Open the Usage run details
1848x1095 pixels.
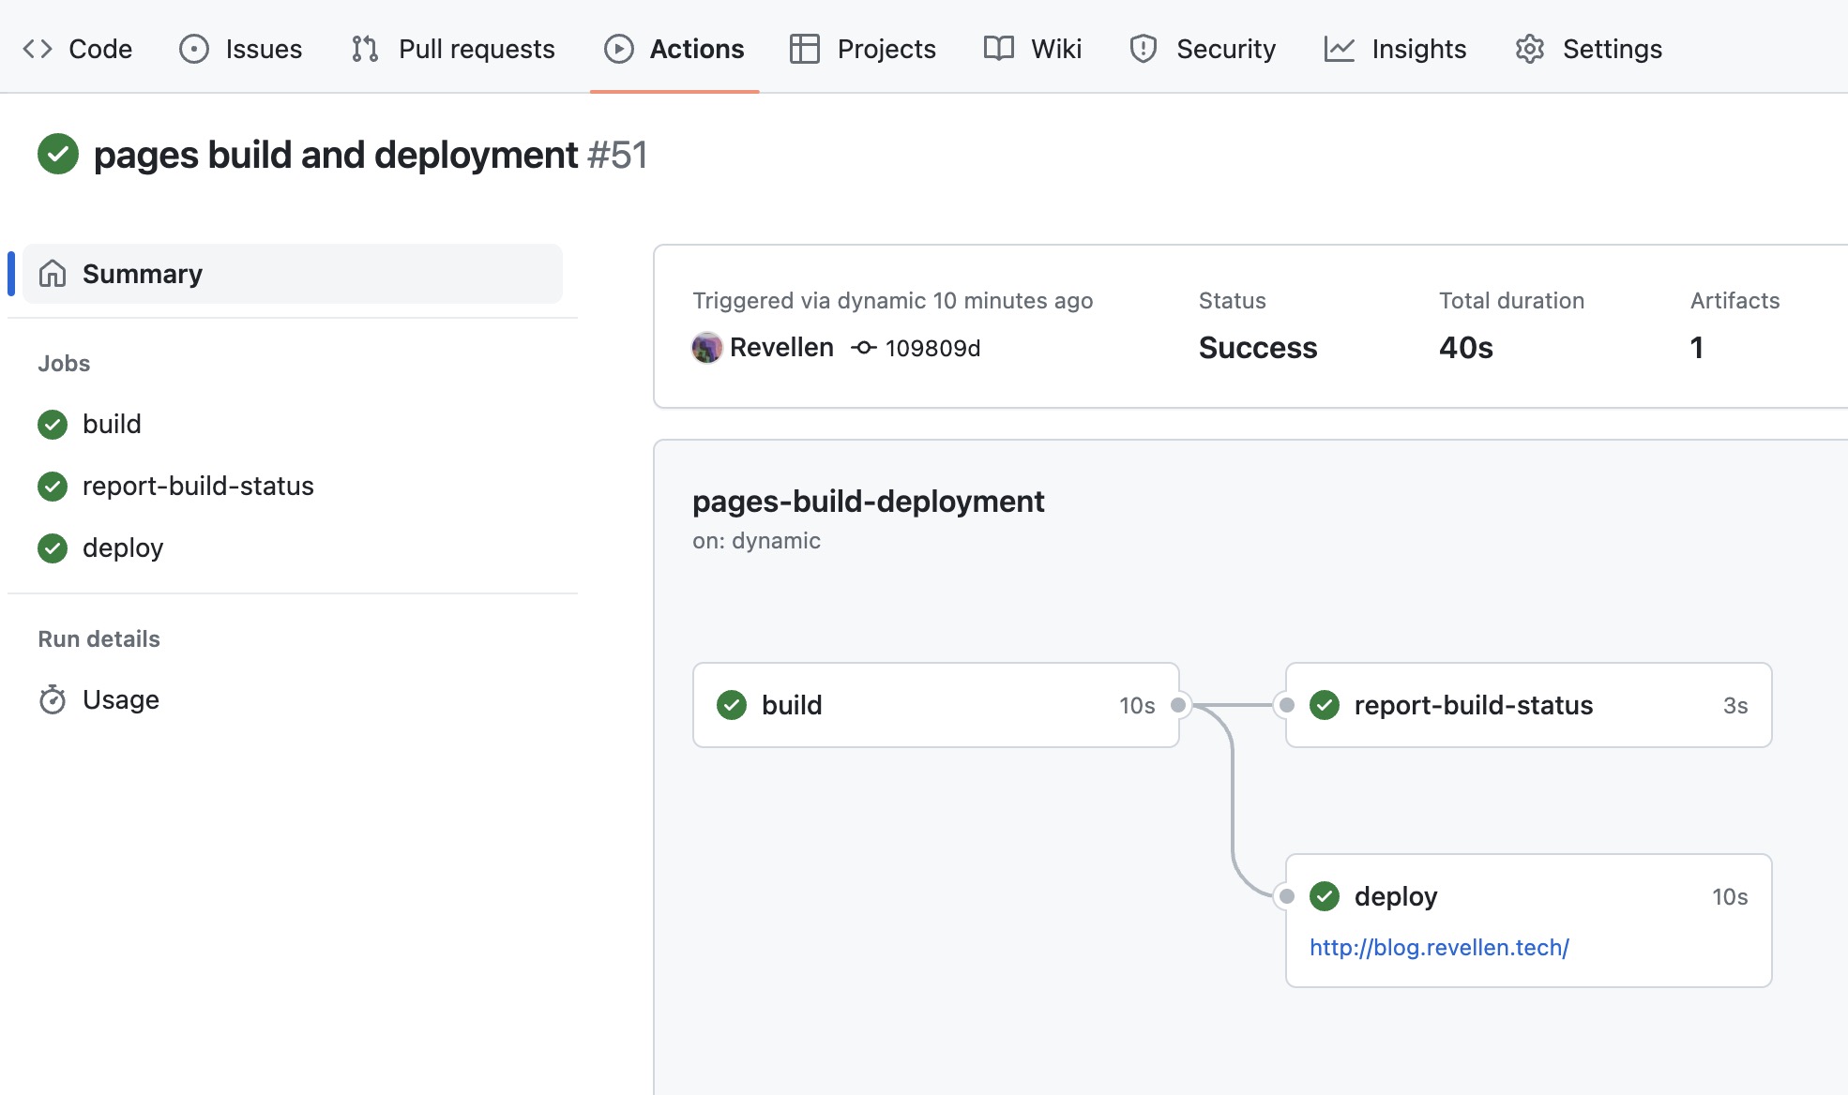pyautogui.click(x=121, y=699)
